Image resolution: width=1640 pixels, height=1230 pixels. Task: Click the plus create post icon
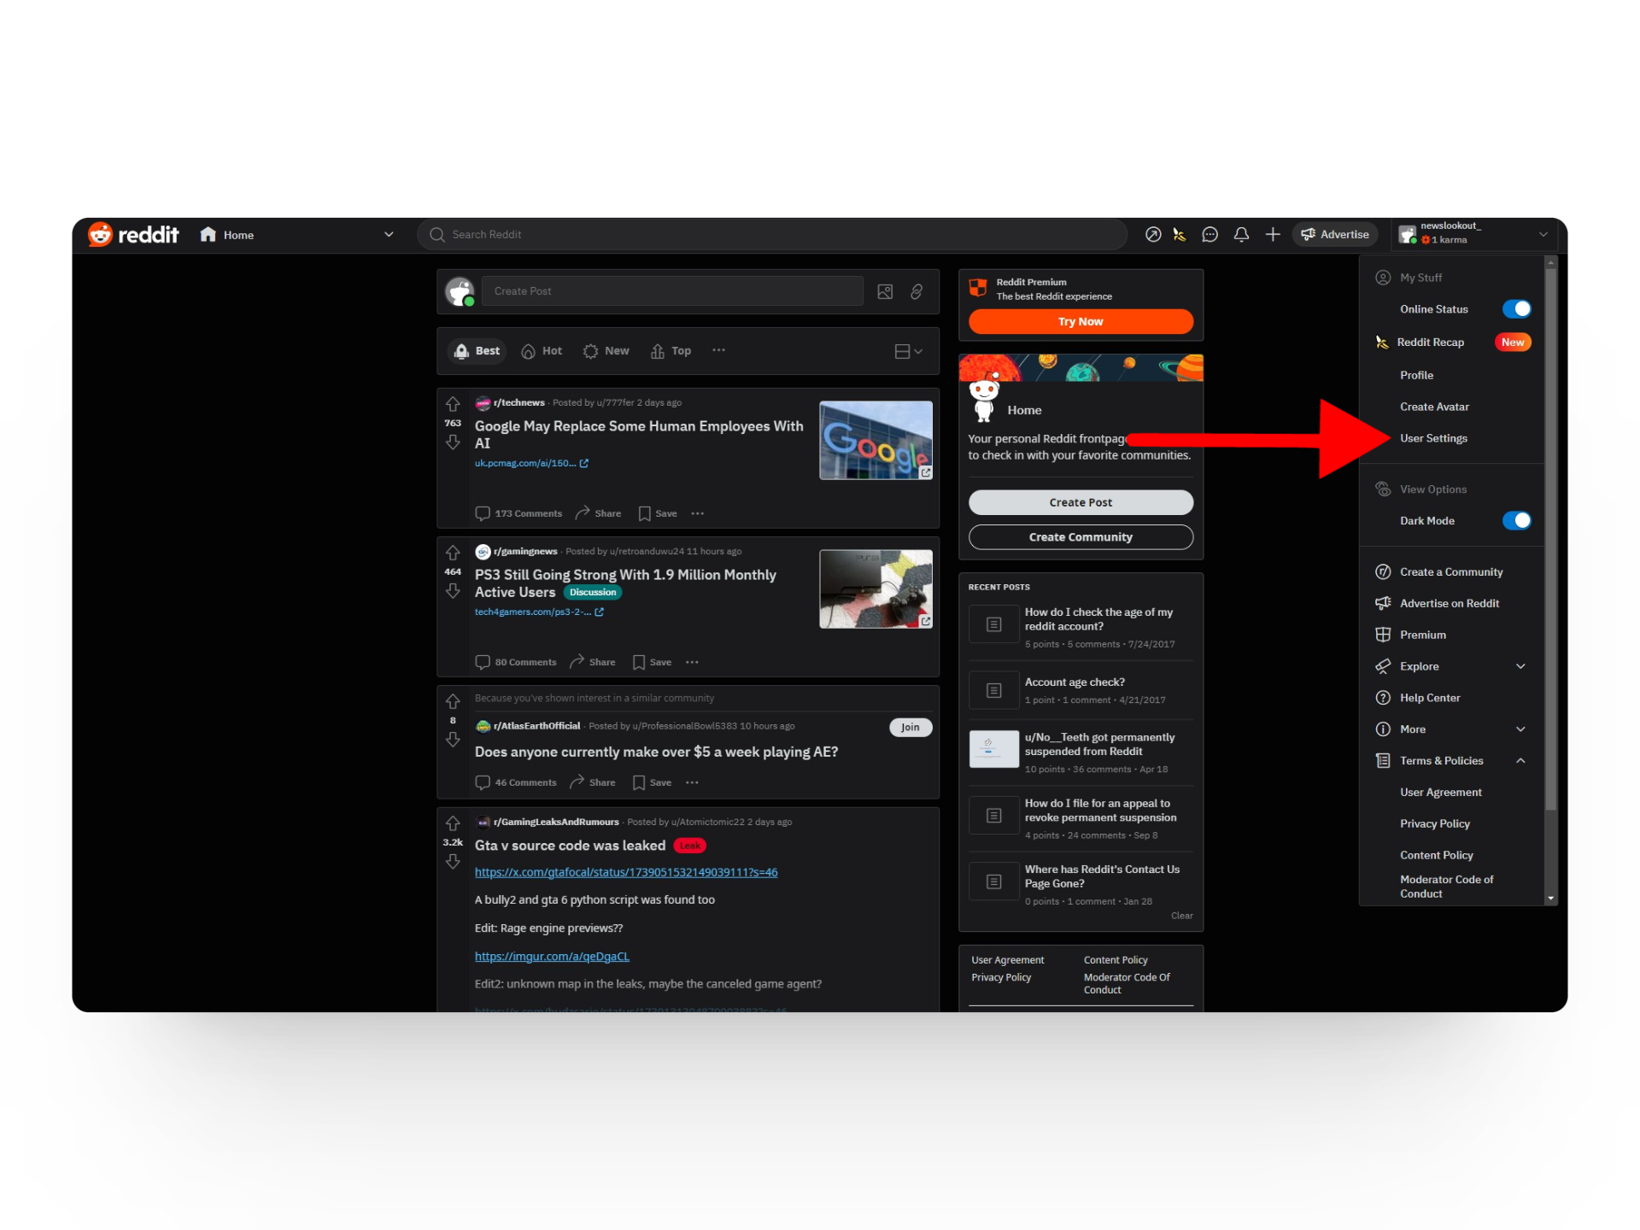tap(1273, 234)
